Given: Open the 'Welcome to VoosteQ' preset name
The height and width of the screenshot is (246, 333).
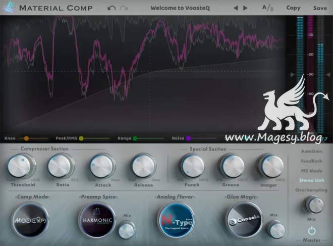Looking at the screenshot, I should click(x=180, y=8).
